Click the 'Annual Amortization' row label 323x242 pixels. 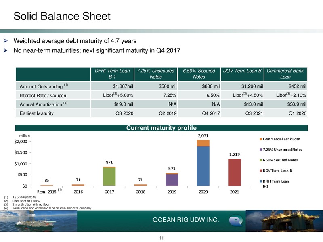tap(43, 104)
